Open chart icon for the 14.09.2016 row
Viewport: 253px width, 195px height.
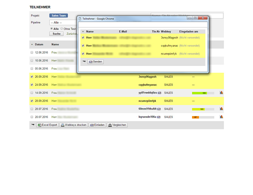click(x=221, y=93)
